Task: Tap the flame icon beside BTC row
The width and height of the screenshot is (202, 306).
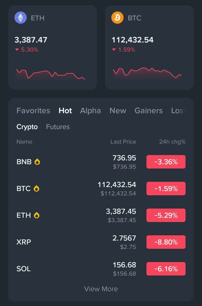Action: point(37,188)
